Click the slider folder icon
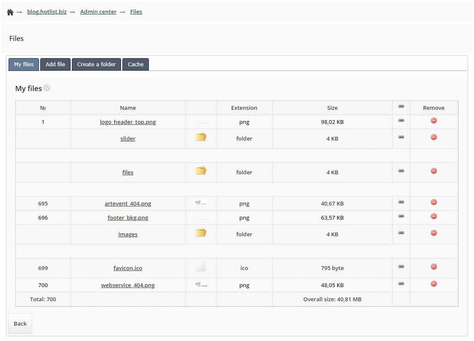The width and height of the screenshot is (474, 341). point(201,137)
